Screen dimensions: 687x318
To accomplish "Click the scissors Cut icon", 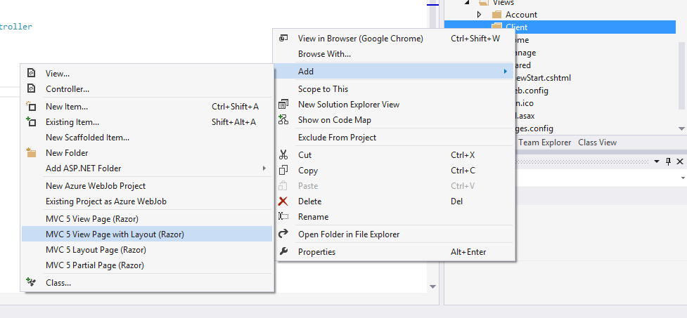I will 284,154.
